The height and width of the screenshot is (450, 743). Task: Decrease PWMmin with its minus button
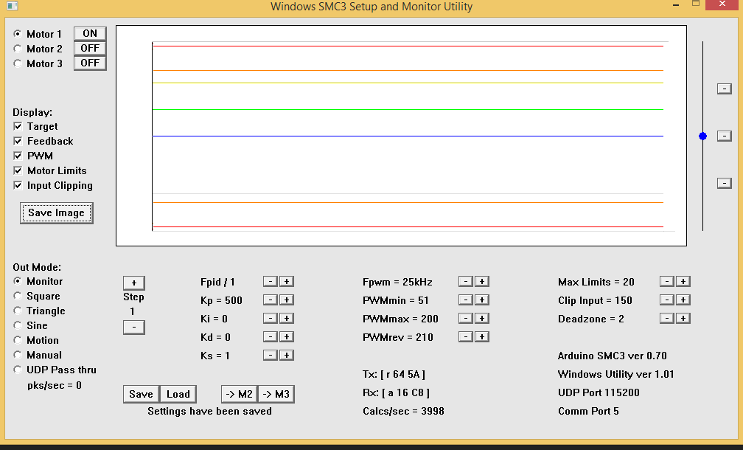coord(465,300)
